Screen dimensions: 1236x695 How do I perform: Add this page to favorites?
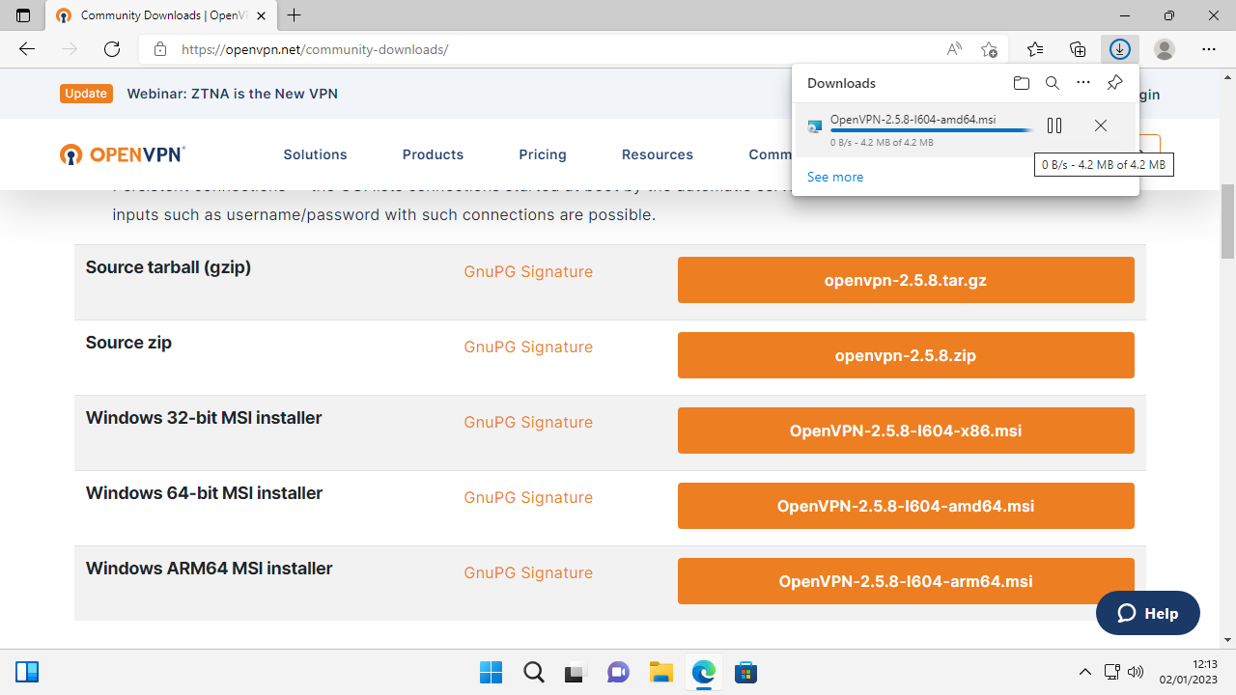point(989,49)
